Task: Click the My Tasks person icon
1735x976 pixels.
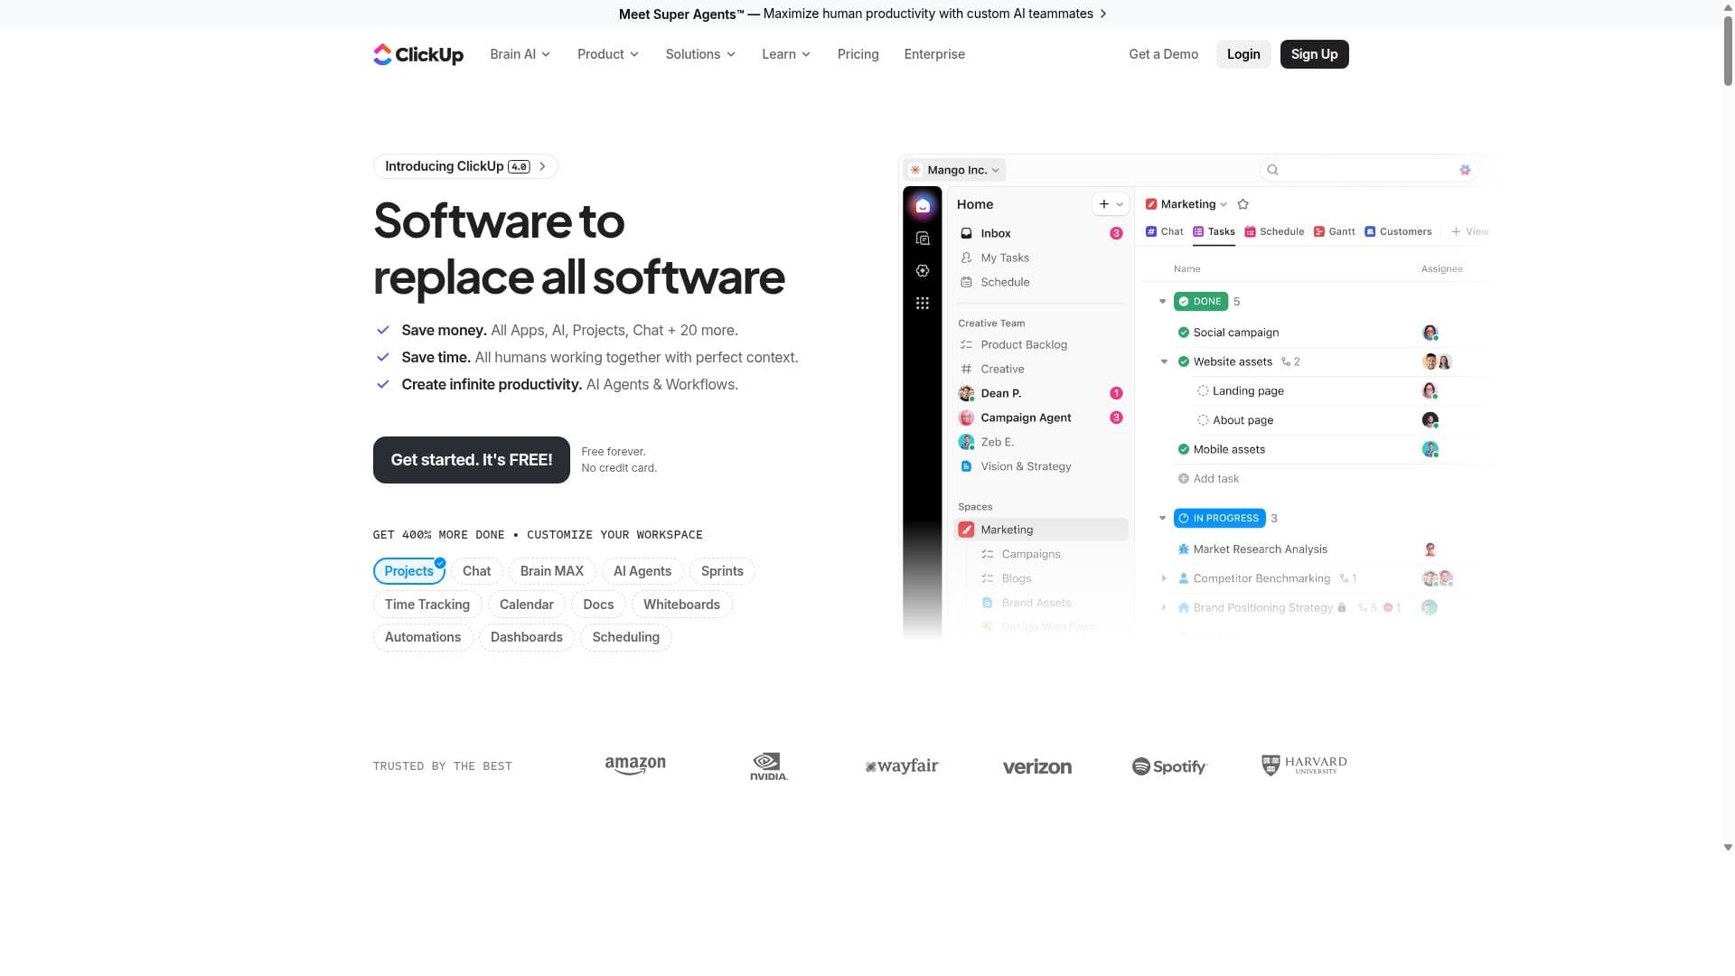Action: click(x=966, y=258)
